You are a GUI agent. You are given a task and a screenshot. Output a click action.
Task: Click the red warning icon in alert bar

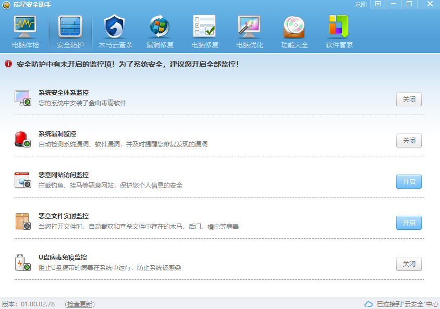(x=8, y=64)
